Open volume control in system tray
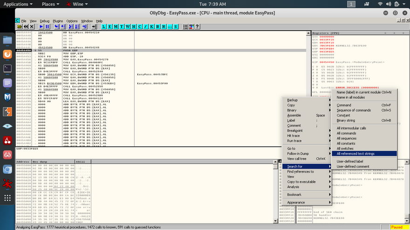The height and width of the screenshot is (230, 410). point(388,4)
